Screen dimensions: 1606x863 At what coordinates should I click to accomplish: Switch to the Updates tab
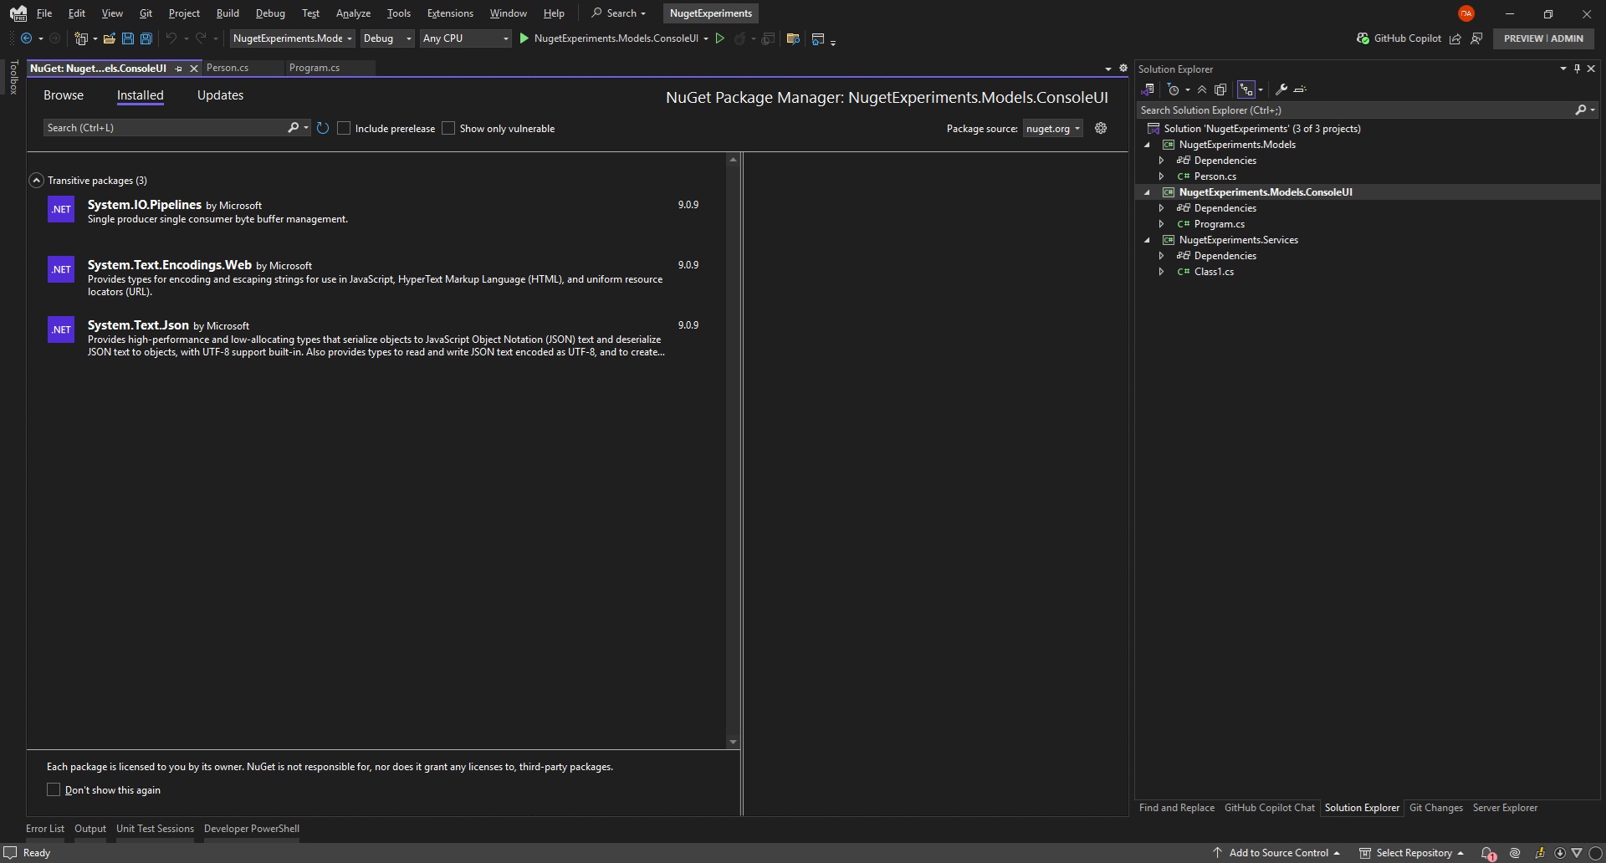220,95
